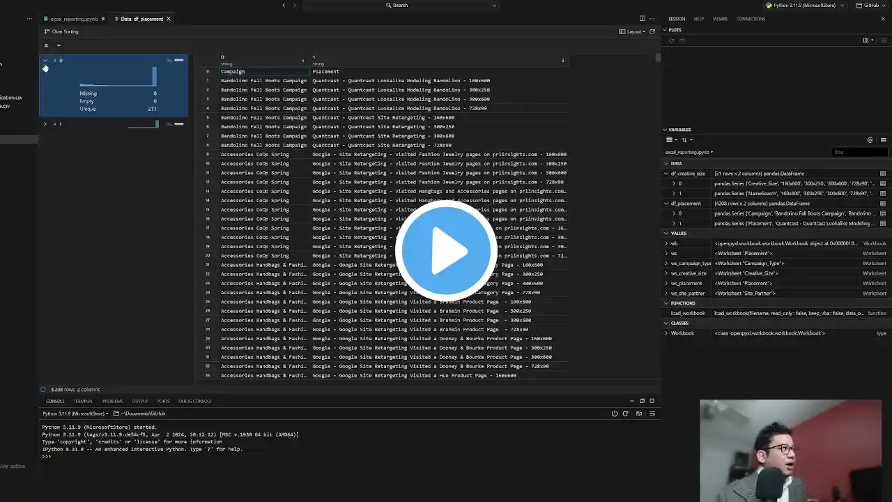Collapse the VALUES group in Variables
Screen dimensions: 892x502
(x=666, y=234)
